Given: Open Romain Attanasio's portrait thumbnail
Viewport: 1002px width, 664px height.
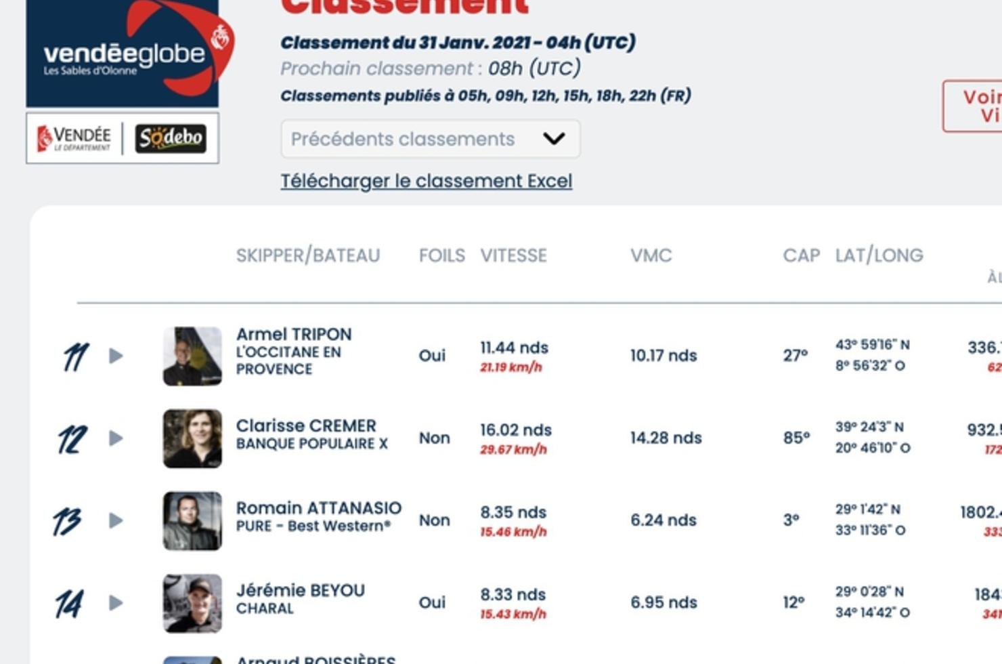Looking at the screenshot, I should tap(192, 521).
